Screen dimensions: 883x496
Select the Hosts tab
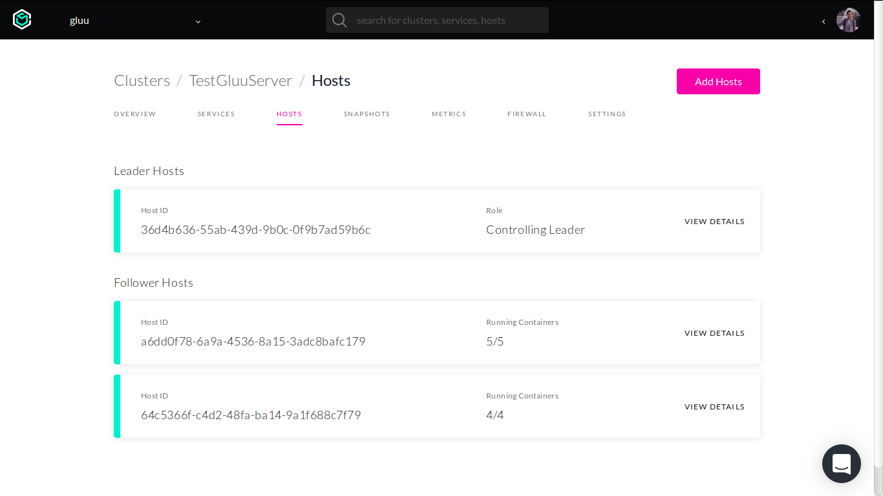(x=289, y=114)
